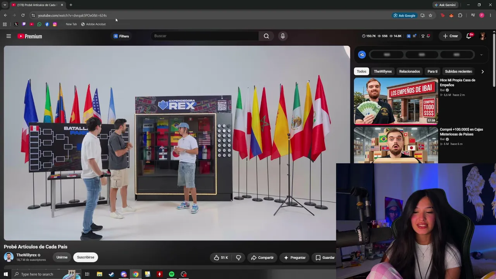Image resolution: width=496 pixels, height=279 pixels.
Task: Open video title 'Hice Mi Propia Casa de Empeños'
Action: coord(458,83)
